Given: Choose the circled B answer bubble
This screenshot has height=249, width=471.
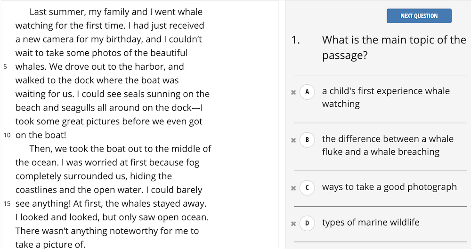Looking at the screenshot, I should pyautogui.click(x=307, y=140).
